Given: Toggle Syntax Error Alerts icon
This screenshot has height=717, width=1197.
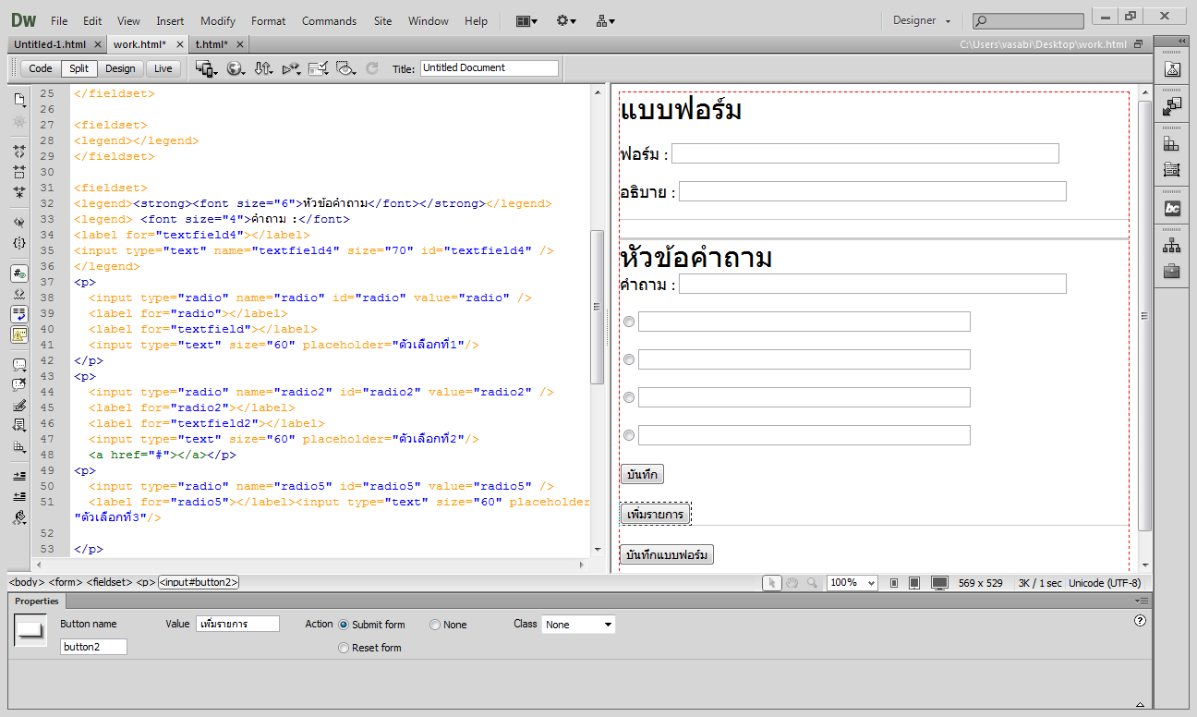Looking at the screenshot, I should [x=19, y=335].
